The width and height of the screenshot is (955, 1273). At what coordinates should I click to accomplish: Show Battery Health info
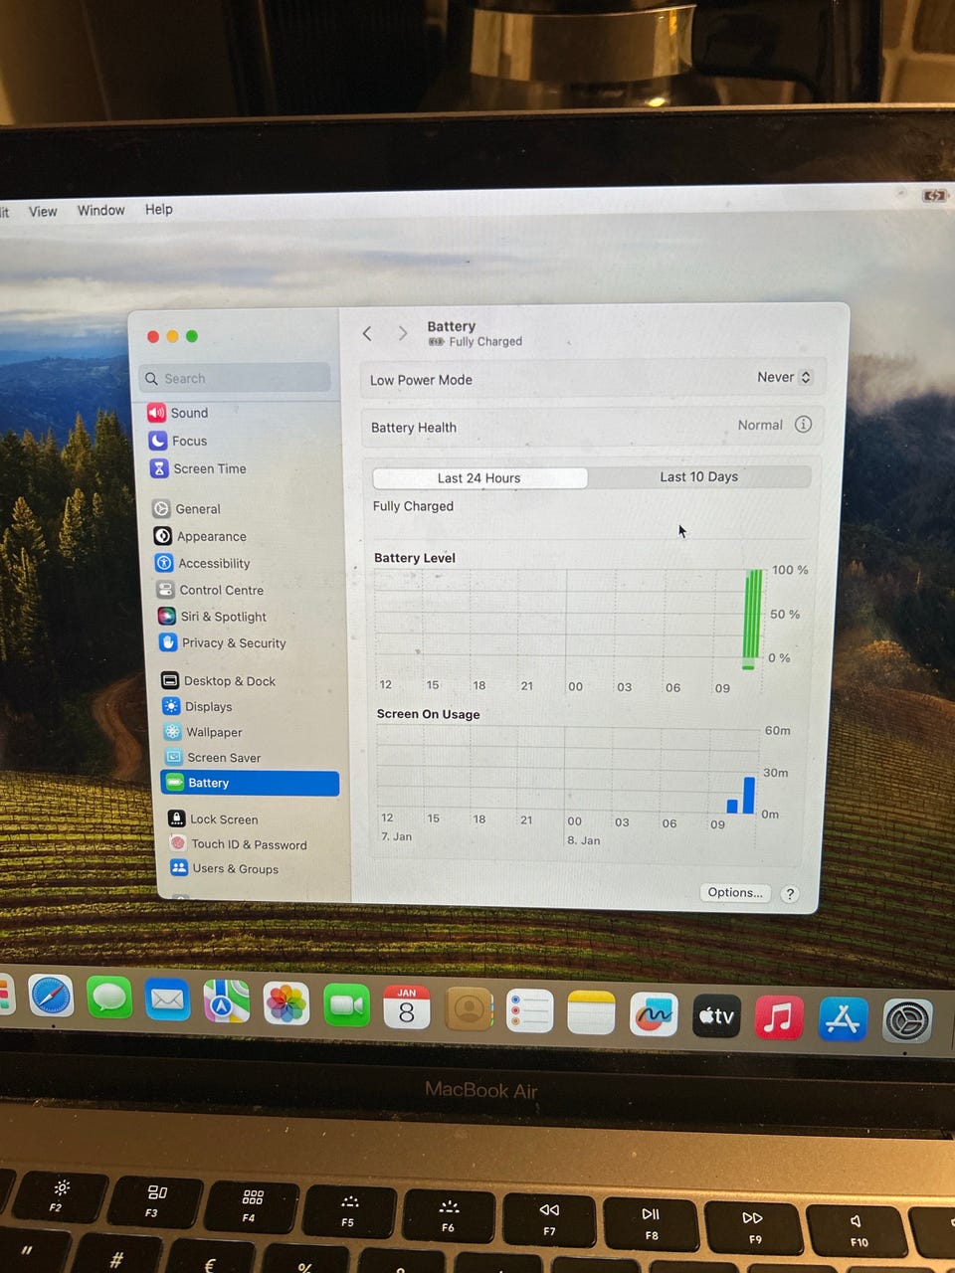[803, 425]
